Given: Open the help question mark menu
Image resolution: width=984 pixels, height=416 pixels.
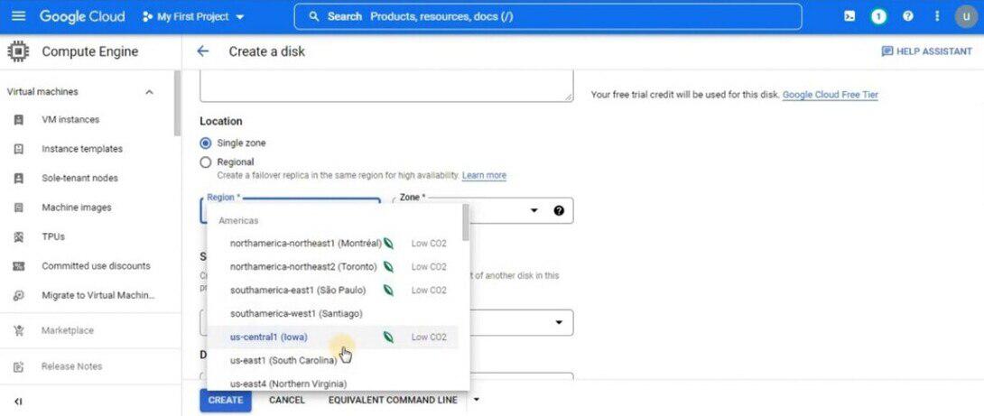Looking at the screenshot, I should tap(908, 17).
